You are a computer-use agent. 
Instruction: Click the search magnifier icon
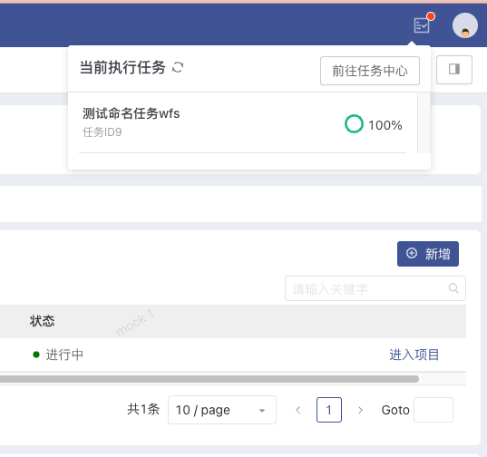[453, 288]
